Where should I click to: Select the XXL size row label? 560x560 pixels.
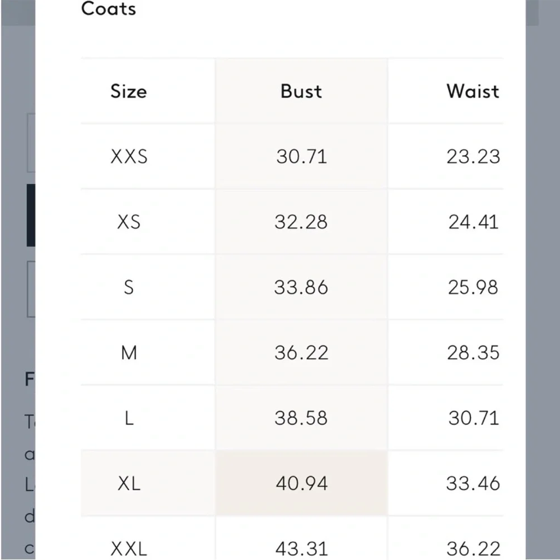(x=129, y=548)
